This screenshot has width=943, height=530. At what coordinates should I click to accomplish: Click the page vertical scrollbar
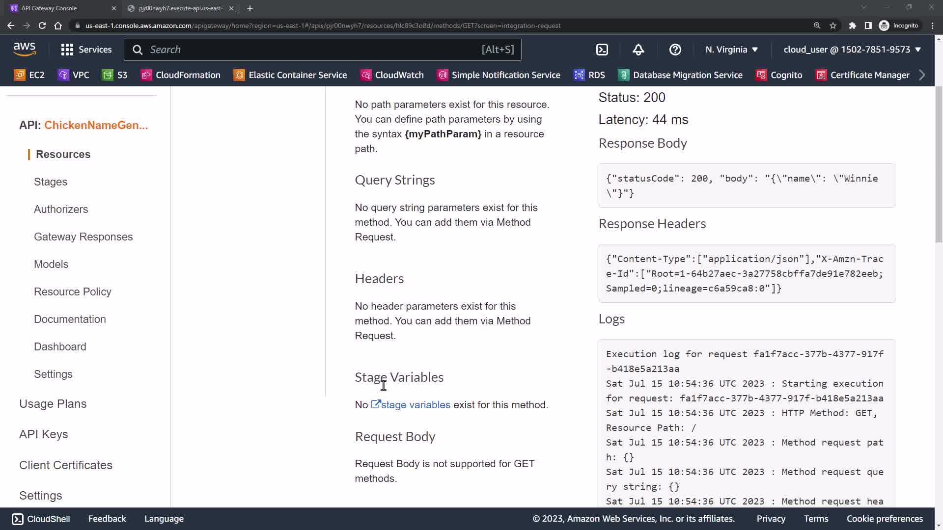coord(939,164)
